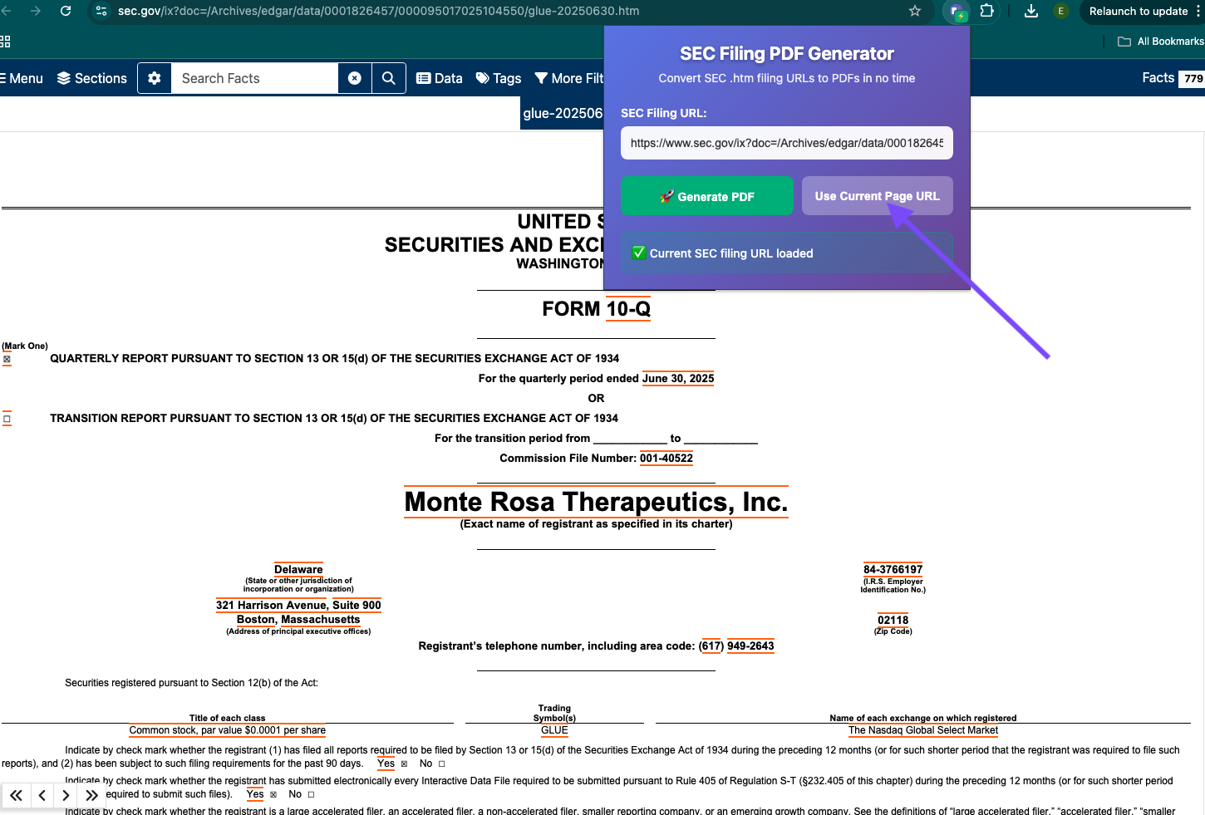Click the transition report checkbox
This screenshot has width=1205, height=815.
point(7,419)
